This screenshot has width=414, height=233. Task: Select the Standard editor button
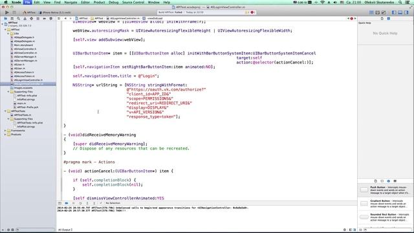(x=371, y=12)
